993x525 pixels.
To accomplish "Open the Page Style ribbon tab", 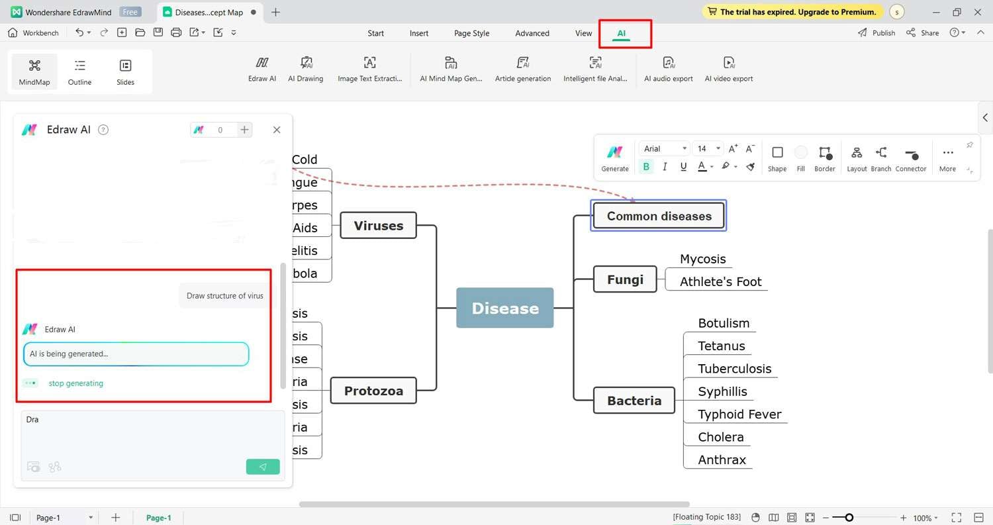I will click(472, 33).
